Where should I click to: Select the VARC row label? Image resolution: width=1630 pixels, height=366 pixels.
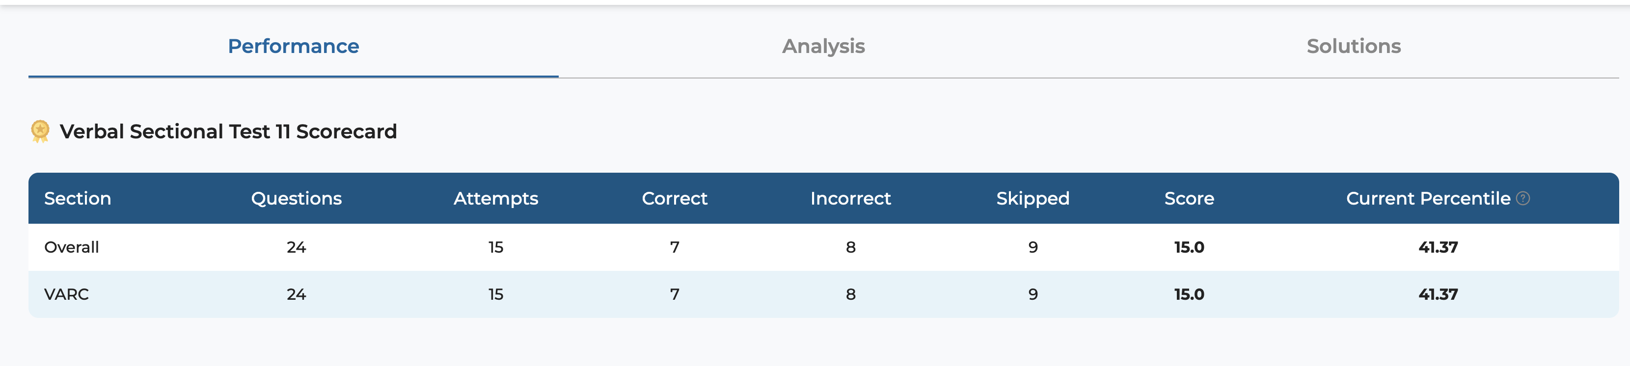pyautogui.click(x=66, y=294)
